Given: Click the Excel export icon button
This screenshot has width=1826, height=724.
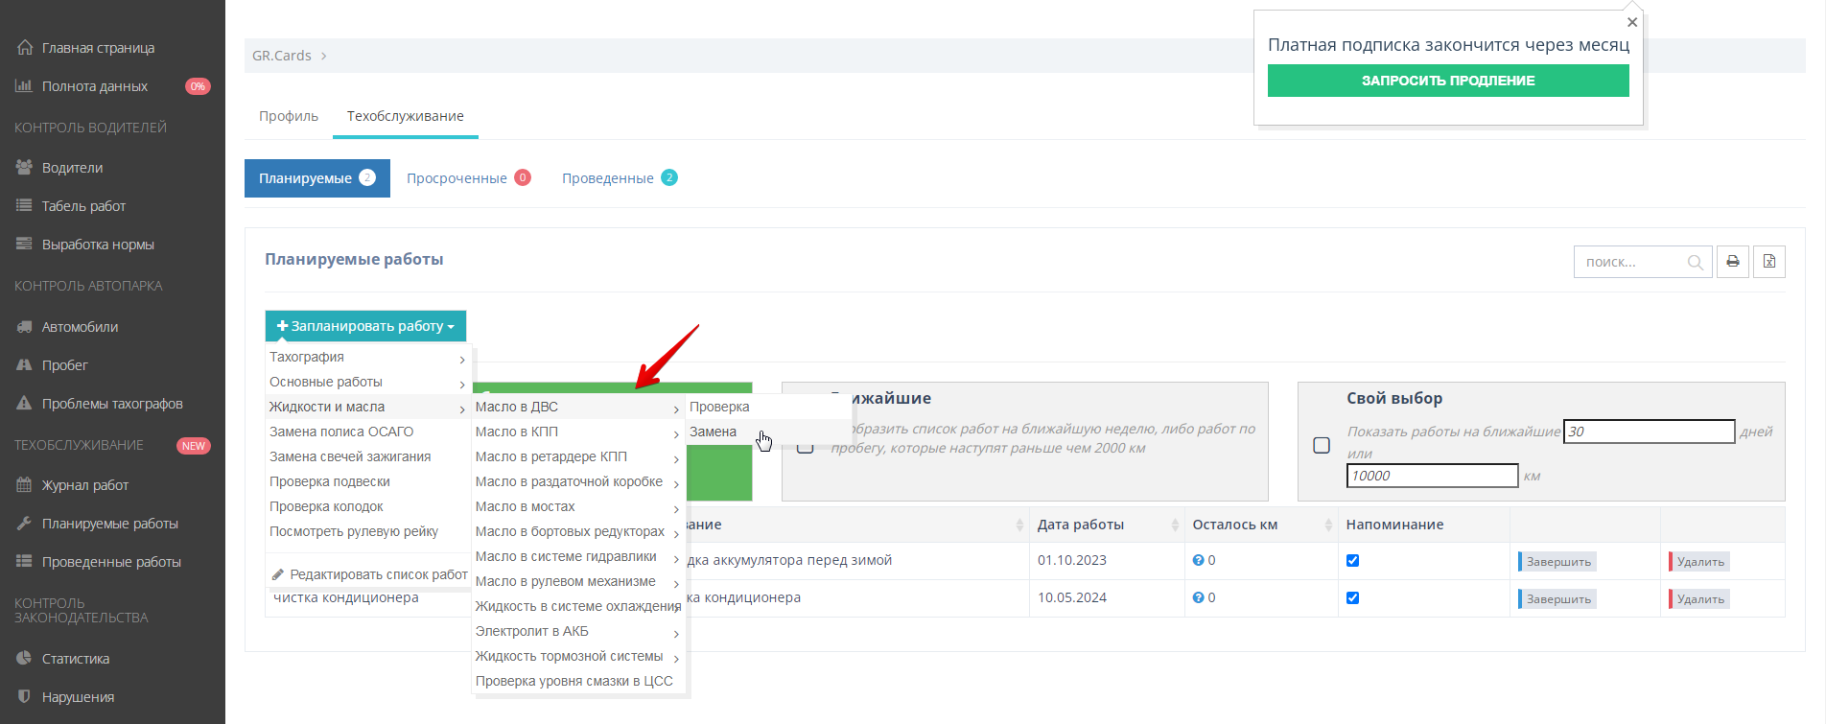Looking at the screenshot, I should [1769, 262].
